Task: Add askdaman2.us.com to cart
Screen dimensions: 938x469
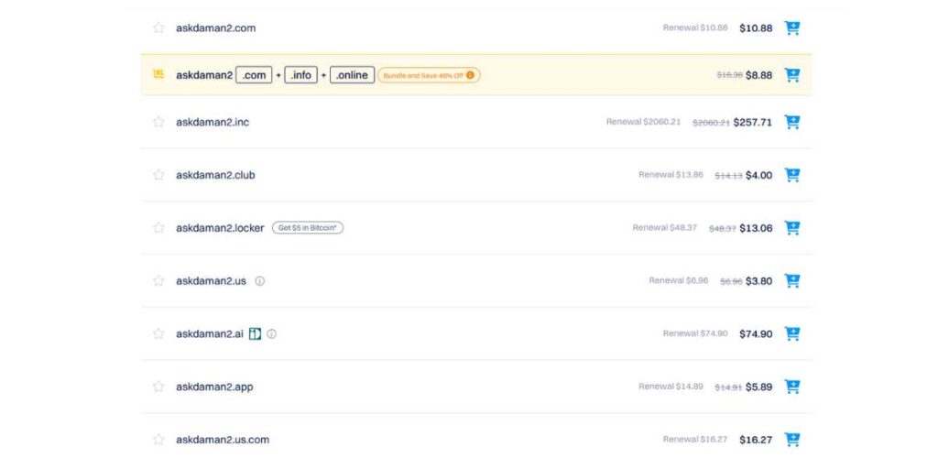Action: point(792,440)
